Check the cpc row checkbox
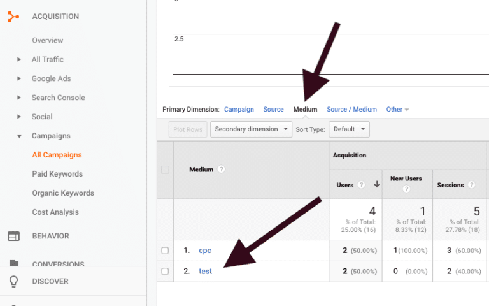 (165, 251)
